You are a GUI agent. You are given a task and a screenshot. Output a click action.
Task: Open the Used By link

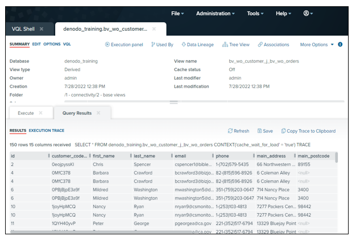[164, 45]
